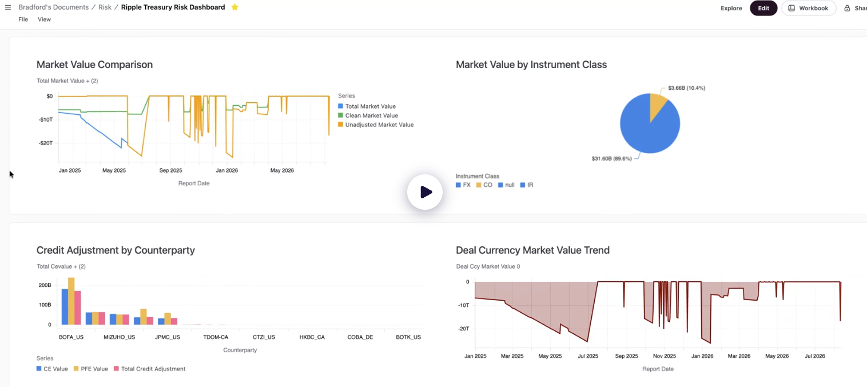Toggle Total Credit Adjustment legend item

[149, 369]
